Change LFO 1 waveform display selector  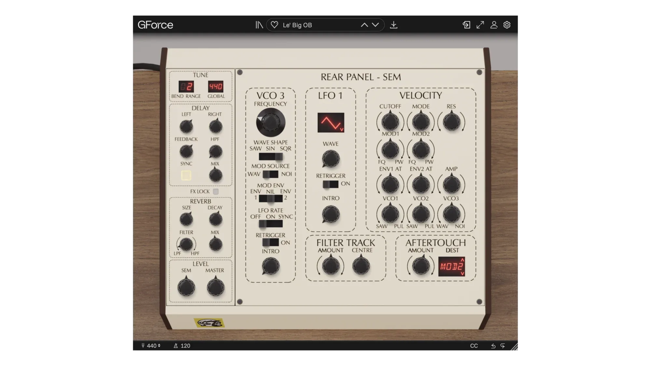pos(331,123)
